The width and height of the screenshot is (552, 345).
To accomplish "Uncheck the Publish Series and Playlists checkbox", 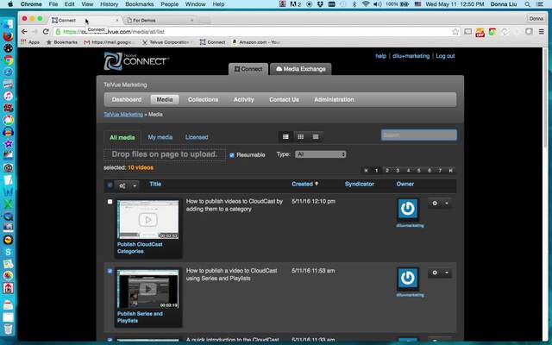I will pyautogui.click(x=110, y=271).
